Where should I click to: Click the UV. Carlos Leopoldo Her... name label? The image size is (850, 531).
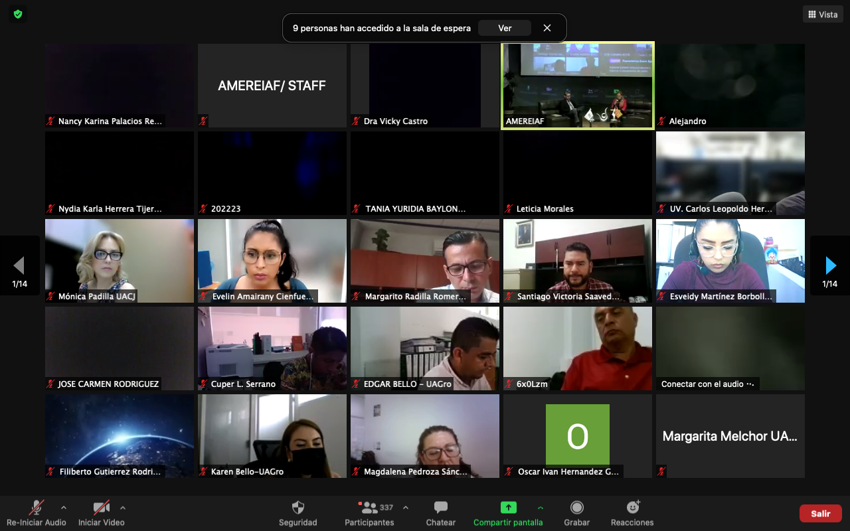[721, 209]
